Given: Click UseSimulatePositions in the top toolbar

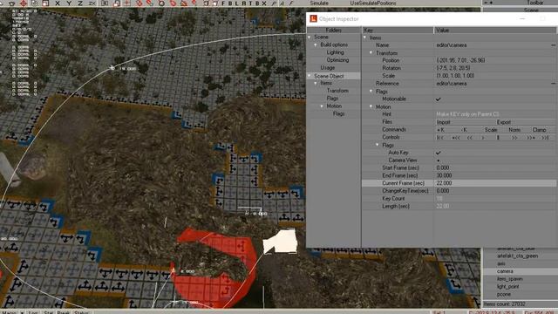Looking at the screenshot, I should [x=373, y=3].
